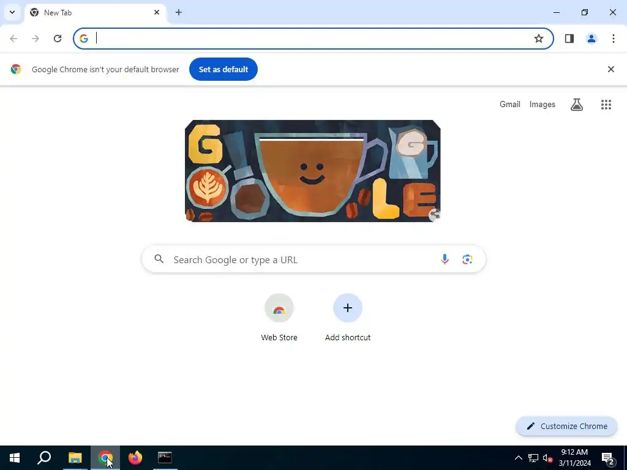Image resolution: width=627 pixels, height=470 pixels.
Task: Click the Back navigation arrow
Action: pyautogui.click(x=13, y=39)
